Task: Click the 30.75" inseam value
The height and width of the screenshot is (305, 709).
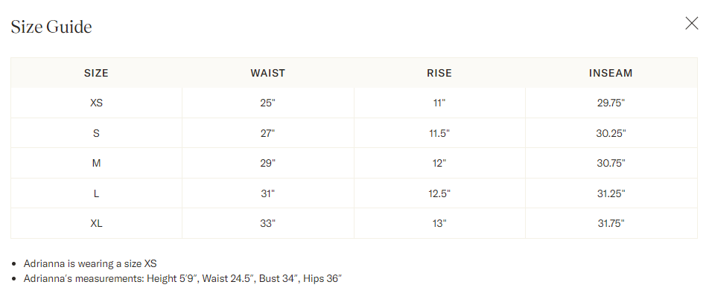Action: coord(611,163)
